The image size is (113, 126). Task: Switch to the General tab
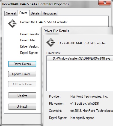tap(11, 13)
